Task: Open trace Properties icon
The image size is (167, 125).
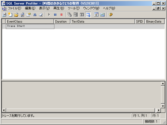Action: pos(29,15)
